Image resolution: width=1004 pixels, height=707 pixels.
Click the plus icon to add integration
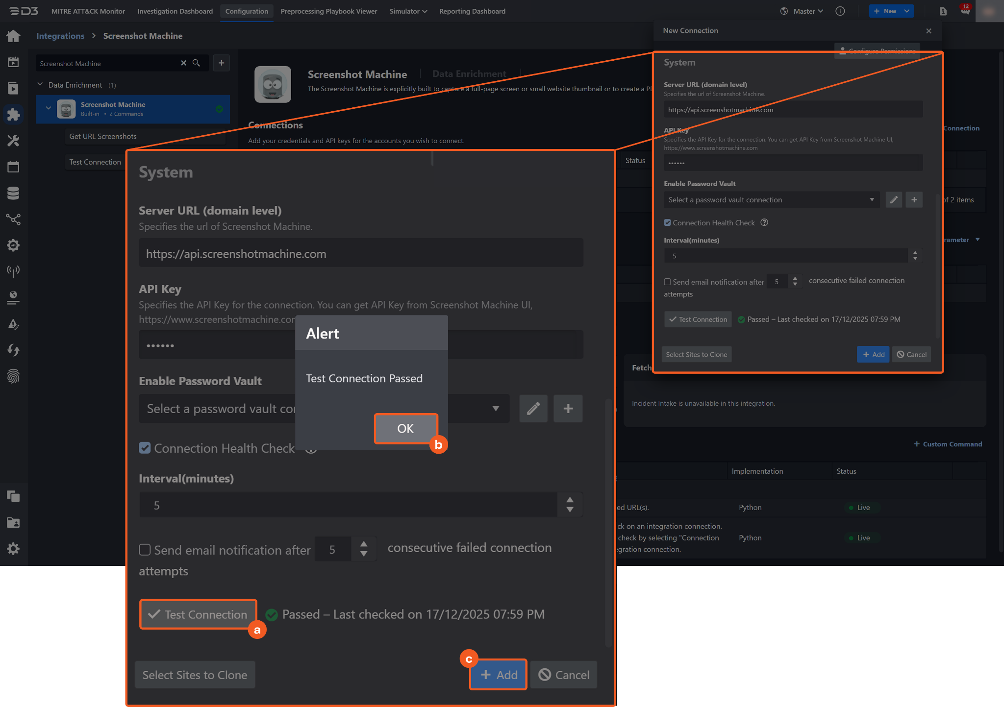pyautogui.click(x=222, y=63)
